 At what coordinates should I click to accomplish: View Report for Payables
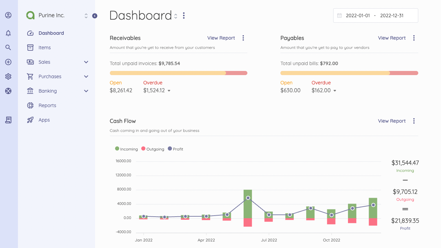tap(392, 38)
